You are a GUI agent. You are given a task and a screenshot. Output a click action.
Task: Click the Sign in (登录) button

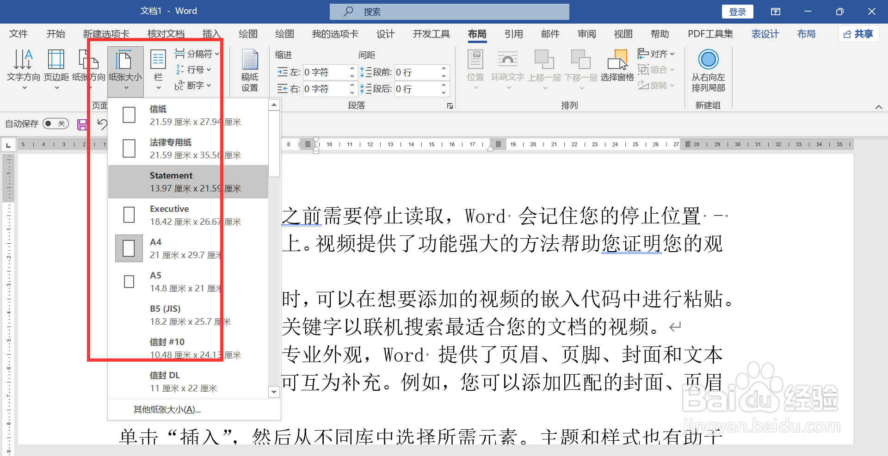click(737, 12)
